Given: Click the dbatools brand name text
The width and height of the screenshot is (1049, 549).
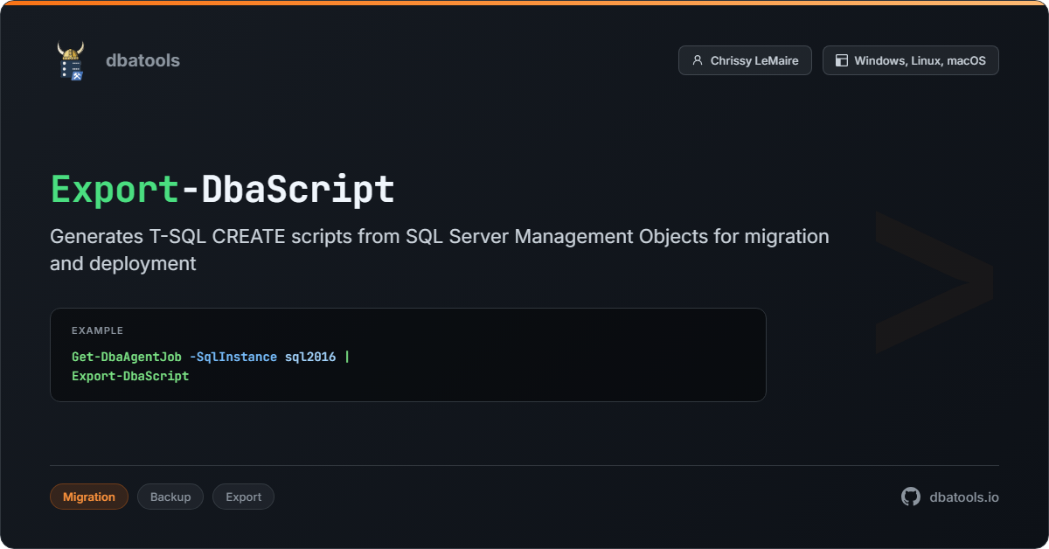Looking at the screenshot, I should [142, 60].
